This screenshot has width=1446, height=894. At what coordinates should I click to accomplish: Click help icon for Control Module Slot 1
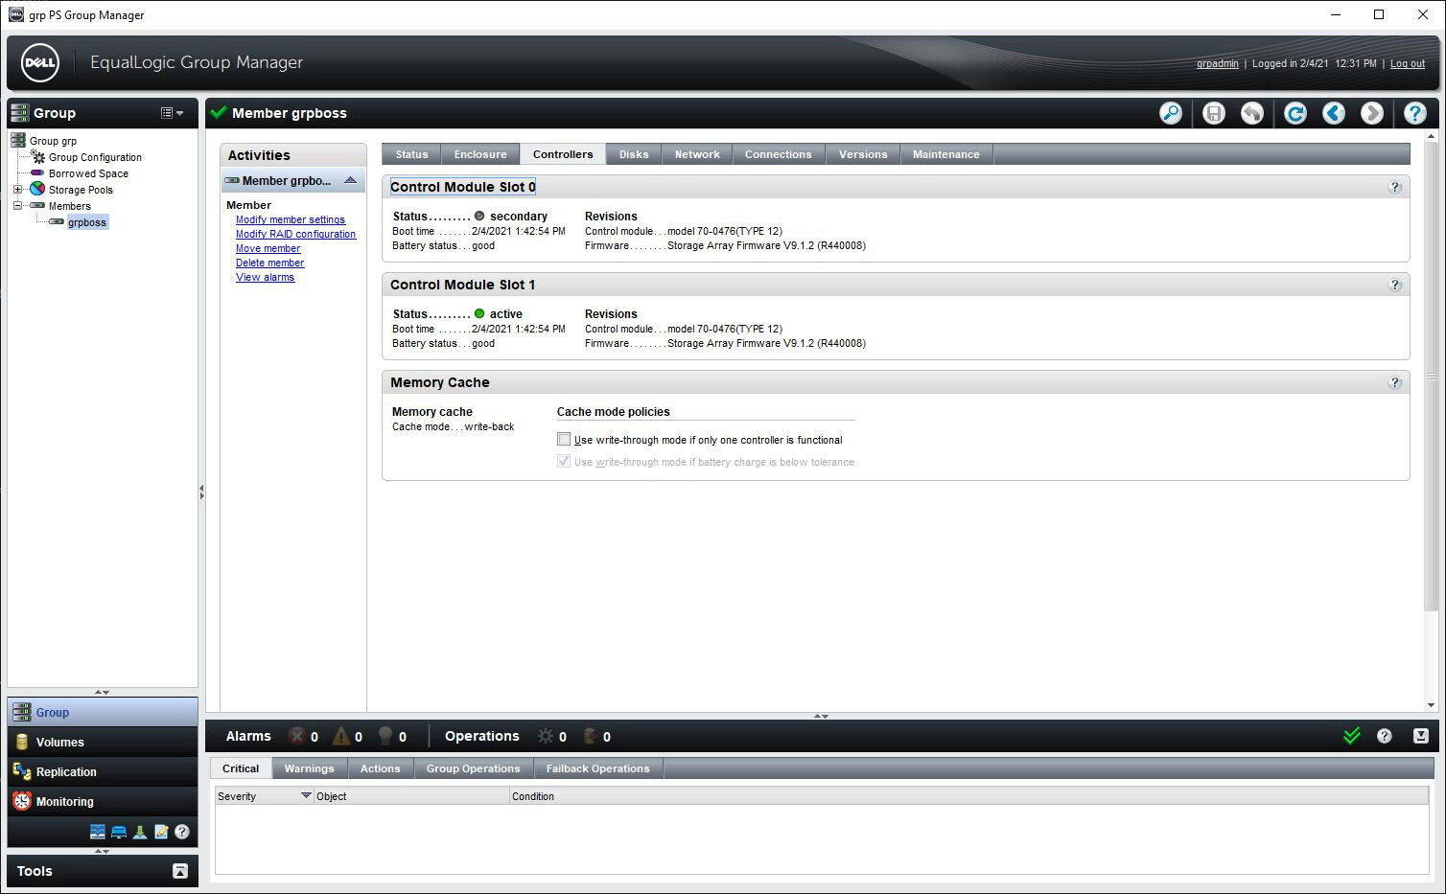(x=1395, y=285)
